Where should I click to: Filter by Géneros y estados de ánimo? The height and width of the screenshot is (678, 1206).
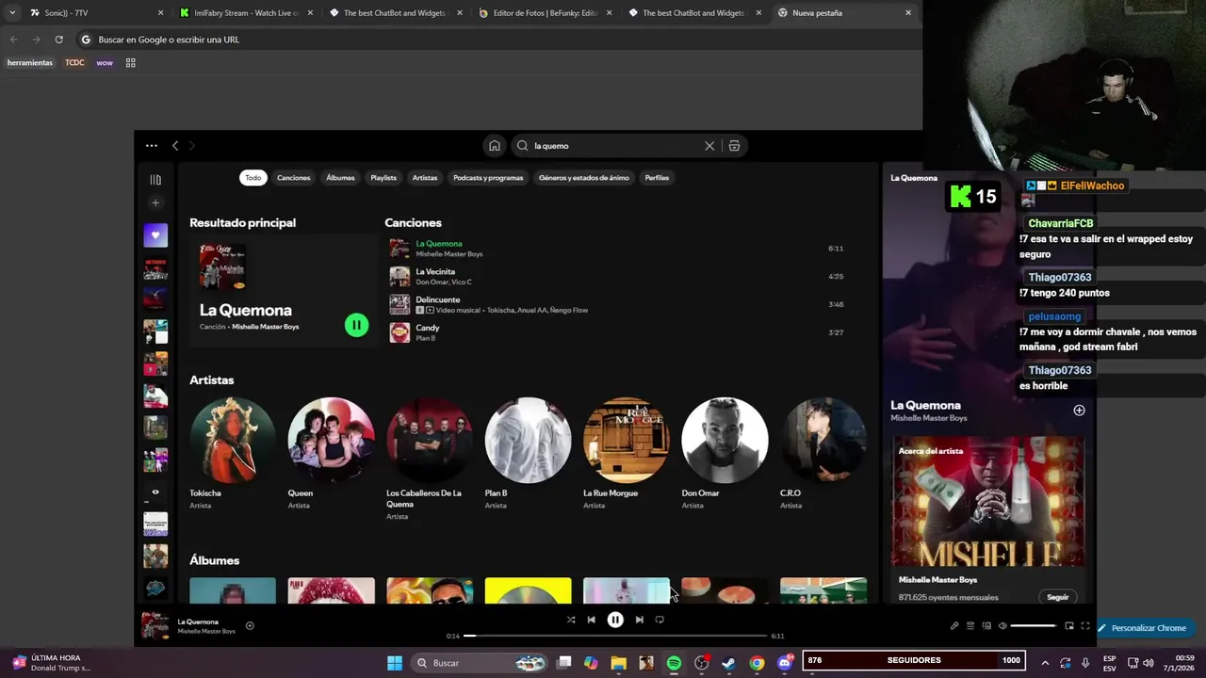584,178
